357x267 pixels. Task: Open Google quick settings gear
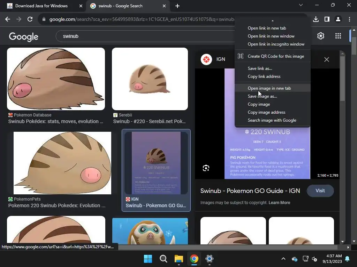[x=321, y=36]
